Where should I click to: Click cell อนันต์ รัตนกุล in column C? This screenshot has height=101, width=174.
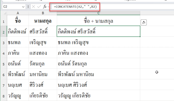tap(98, 63)
